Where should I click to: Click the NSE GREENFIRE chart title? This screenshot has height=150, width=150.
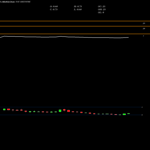click(23, 2)
